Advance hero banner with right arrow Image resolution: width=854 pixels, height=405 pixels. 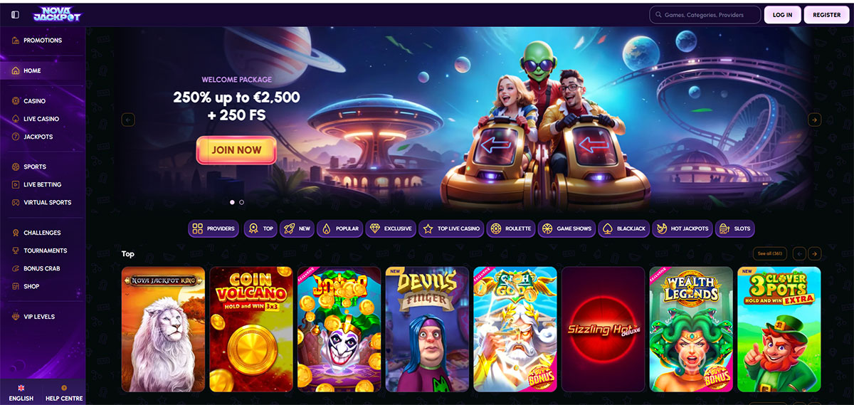(x=815, y=120)
